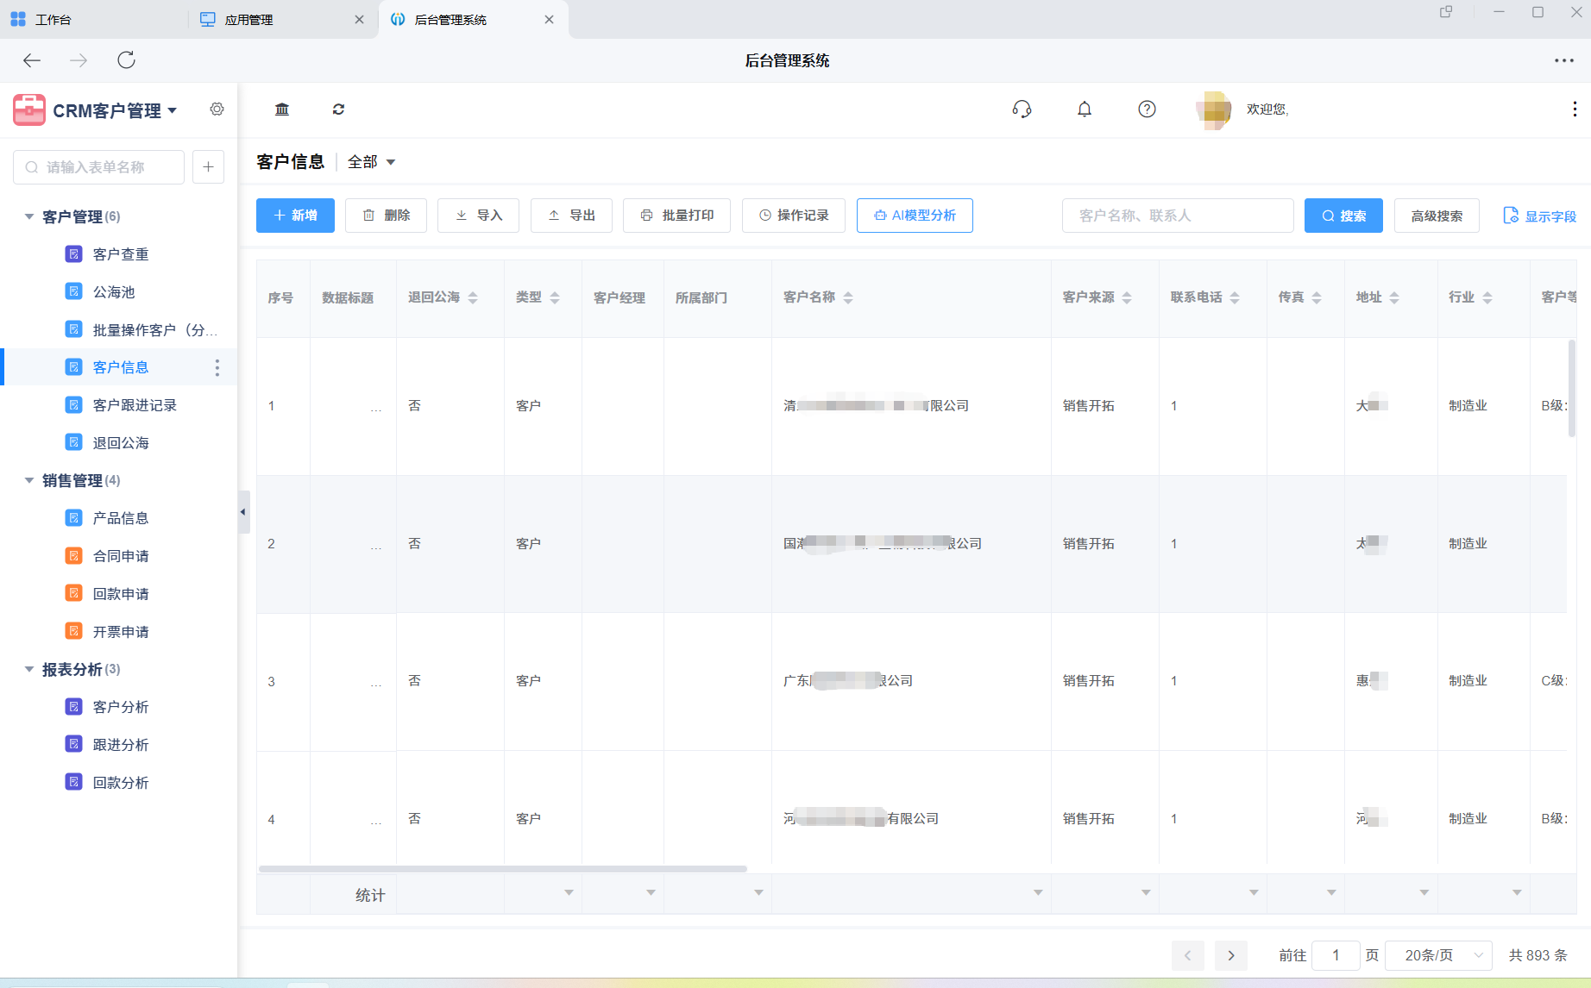Open the help question mark icon
This screenshot has width=1591, height=988.
1147,109
